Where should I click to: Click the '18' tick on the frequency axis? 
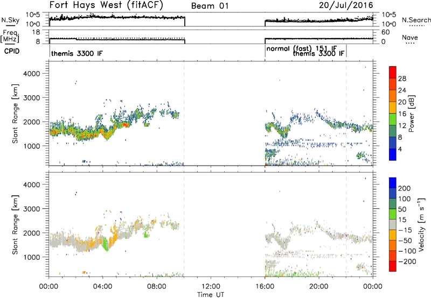pyautogui.click(x=36, y=32)
